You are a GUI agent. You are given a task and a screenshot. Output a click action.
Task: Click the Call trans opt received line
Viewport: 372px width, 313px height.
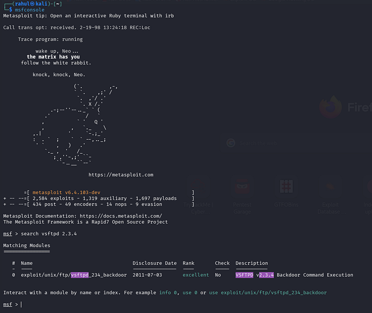click(77, 28)
